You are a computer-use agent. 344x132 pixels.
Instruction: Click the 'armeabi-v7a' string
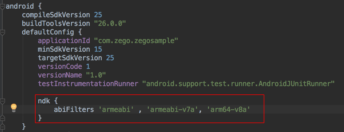click(x=173, y=110)
